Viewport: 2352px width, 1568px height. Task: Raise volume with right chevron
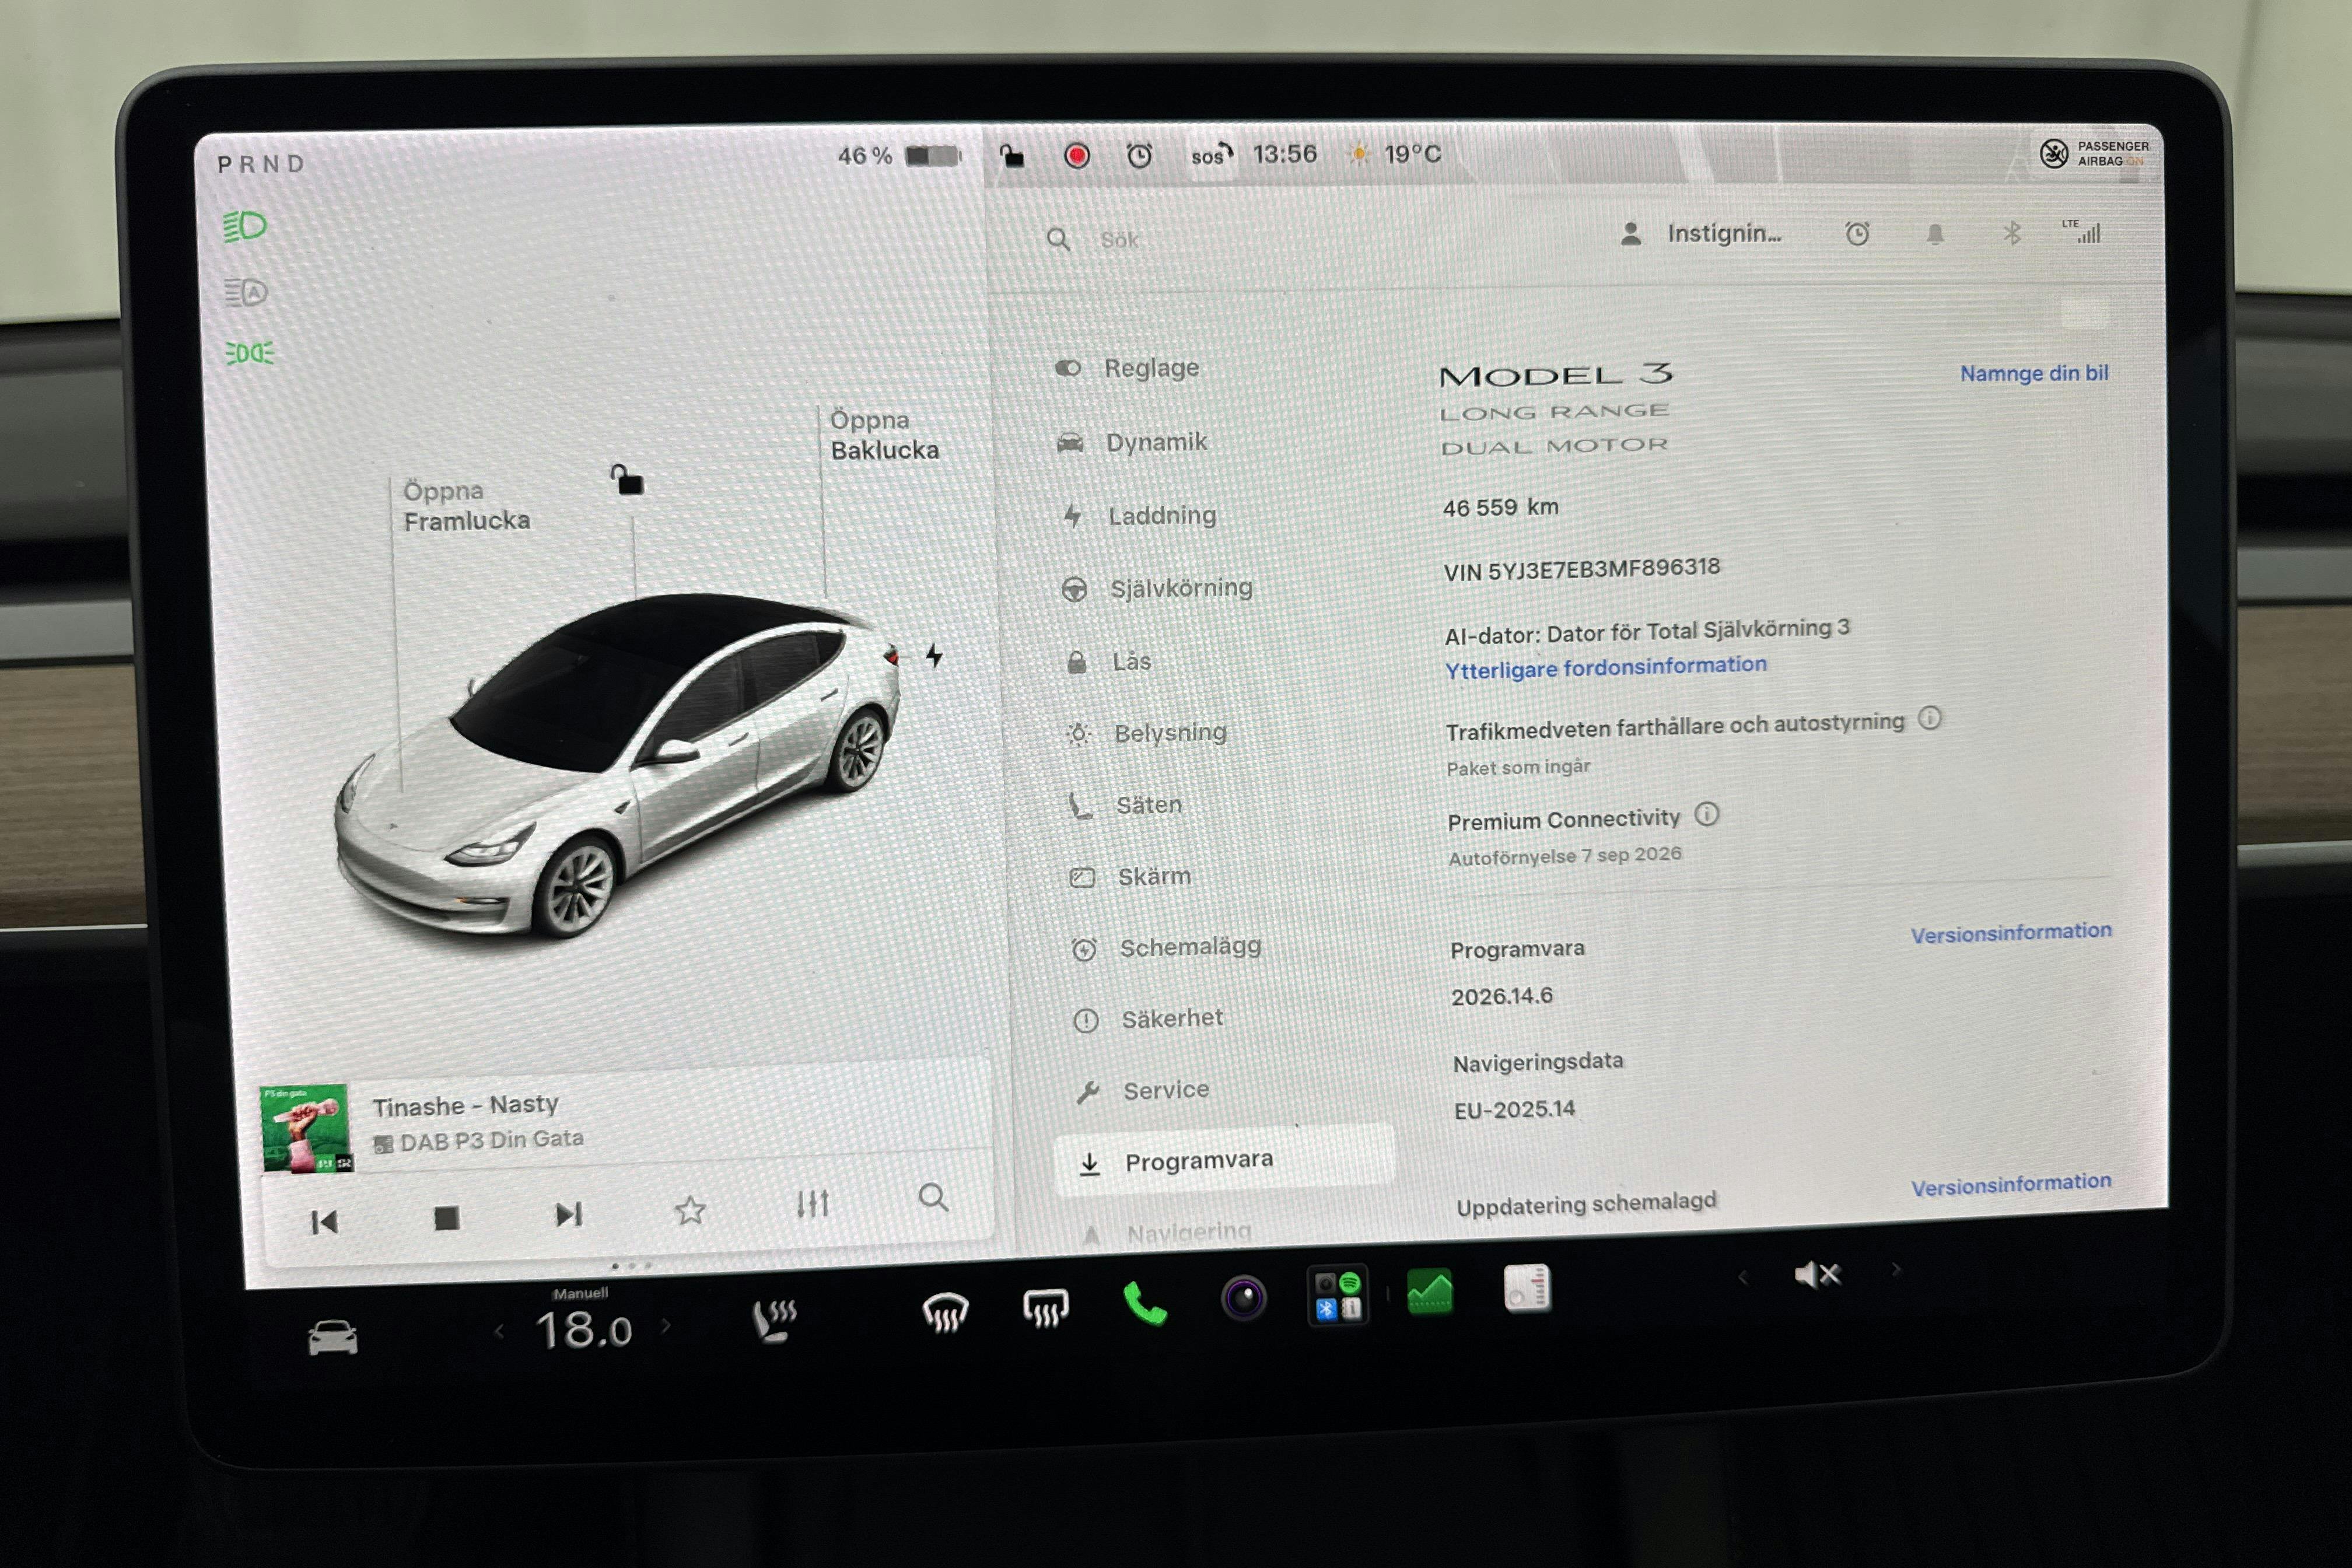click(1896, 1270)
